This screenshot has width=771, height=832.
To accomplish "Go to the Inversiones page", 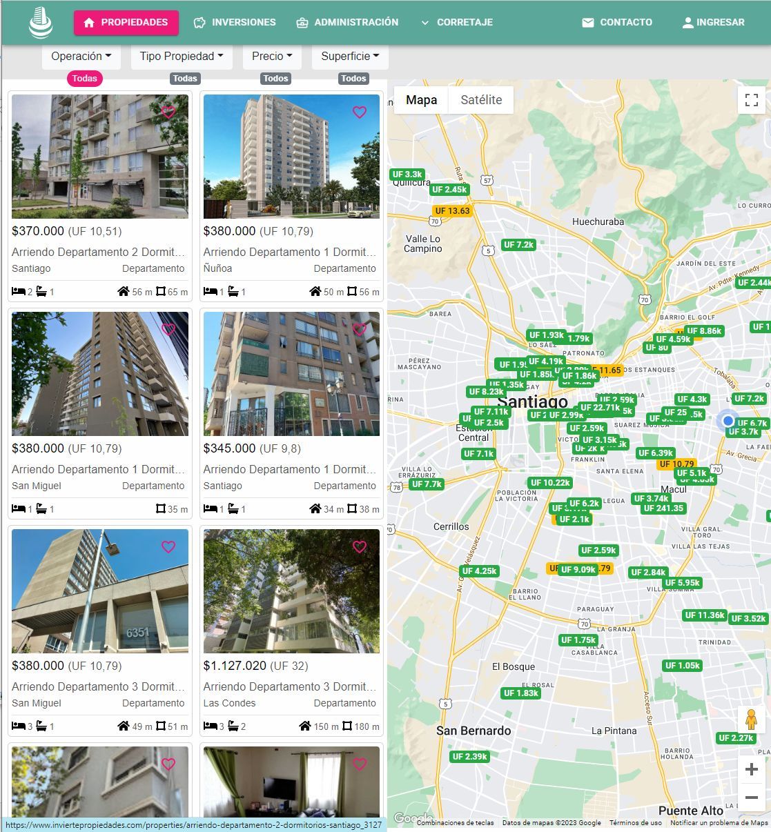I will [x=235, y=23].
